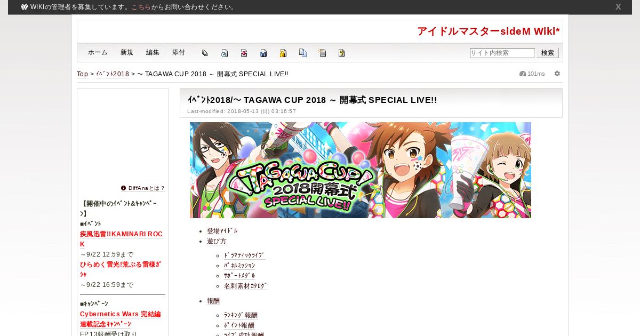
Task: Jump to 名刺素材ｶﾀﾛｸﾞ subsection
Action: coord(245,286)
